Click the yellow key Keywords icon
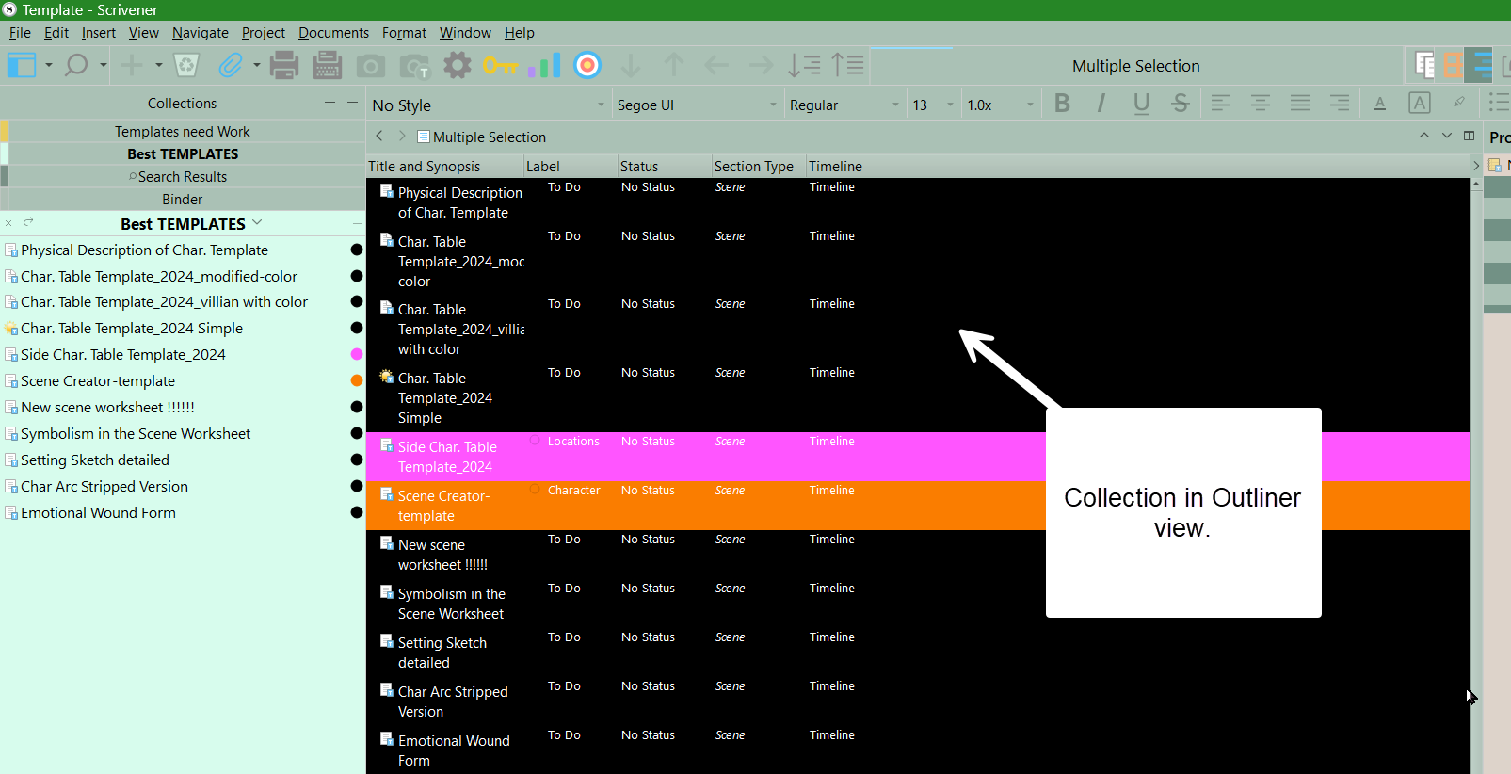This screenshot has height=774, width=1511. click(500, 65)
